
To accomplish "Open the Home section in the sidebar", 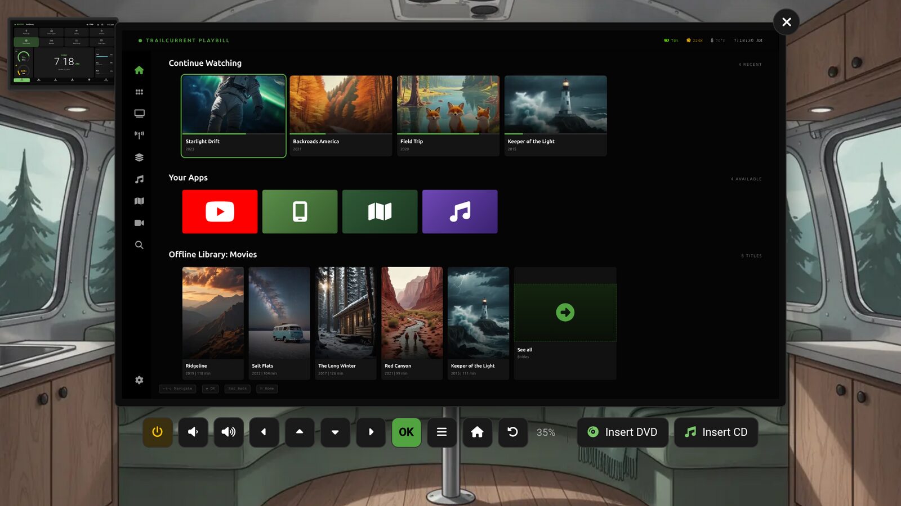I will [139, 70].
